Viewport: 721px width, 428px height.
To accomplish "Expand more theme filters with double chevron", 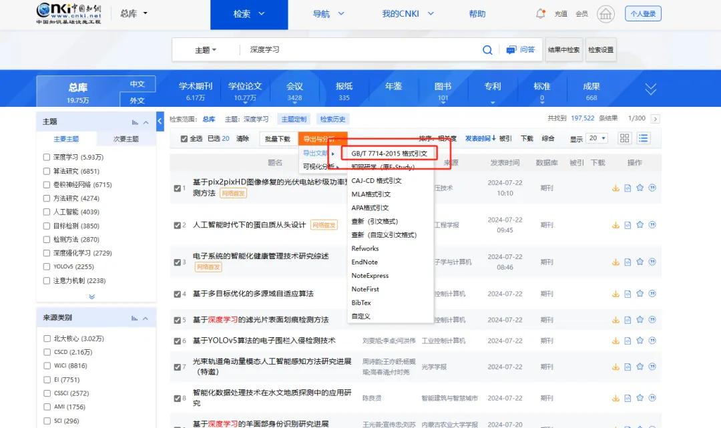I will (92, 296).
